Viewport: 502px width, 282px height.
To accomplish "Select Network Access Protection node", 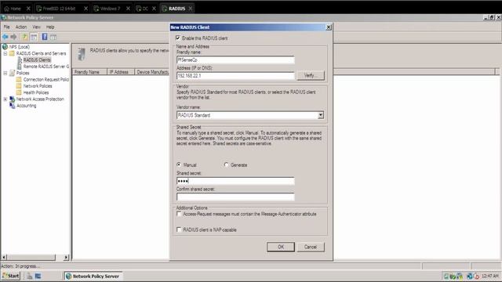I will click(40, 99).
